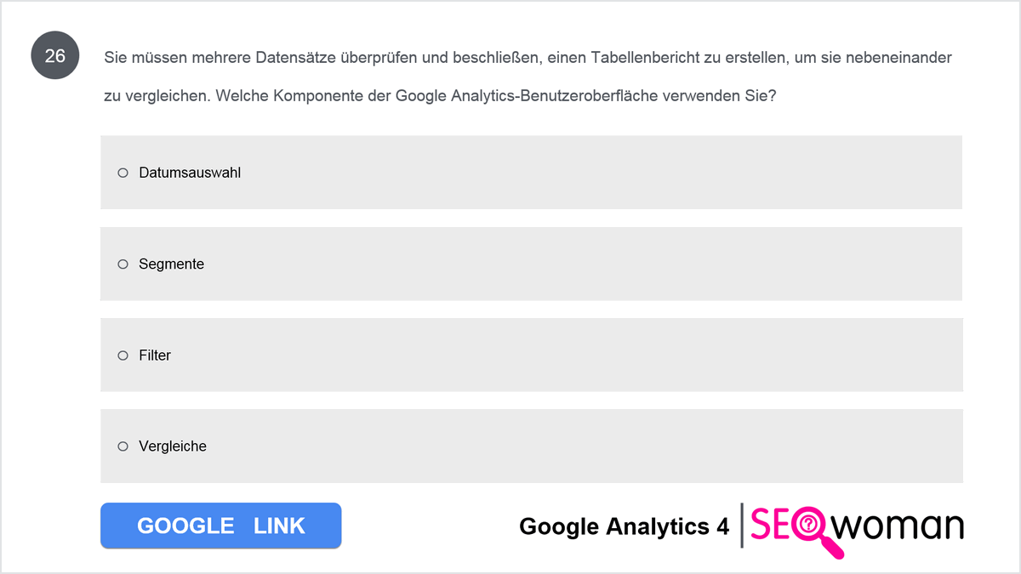Click the Vergleiche answer label
Screen dimensions: 1021x574
pyautogui.click(x=173, y=446)
